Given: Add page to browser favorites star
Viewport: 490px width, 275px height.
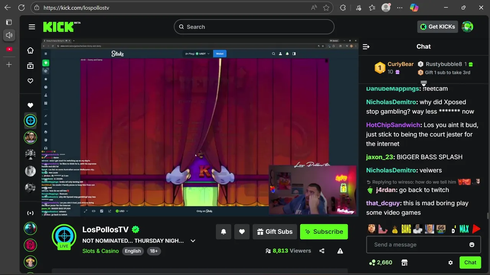Looking at the screenshot, I should click(x=326, y=8).
